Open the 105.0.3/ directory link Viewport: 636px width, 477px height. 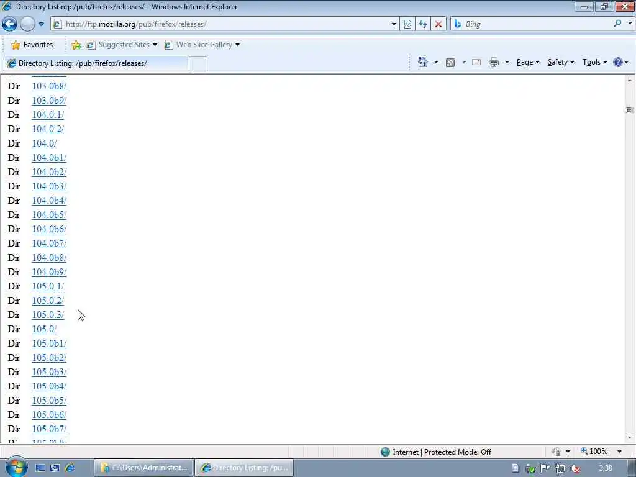[48, 315]
